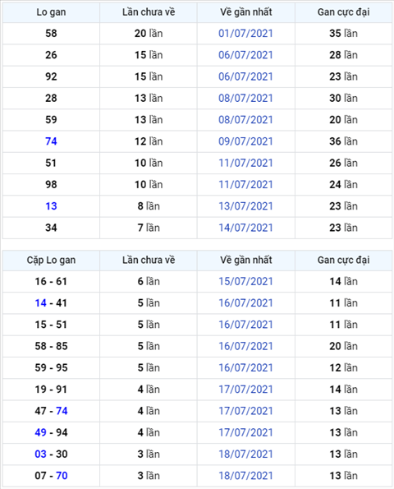Click the date link 09/07/2021
This screenshot has height=489, width=394.
[x=245, y=141]
